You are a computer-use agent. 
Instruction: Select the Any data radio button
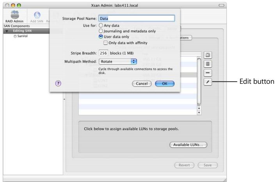pyautogui.click(x=101, y=25)
